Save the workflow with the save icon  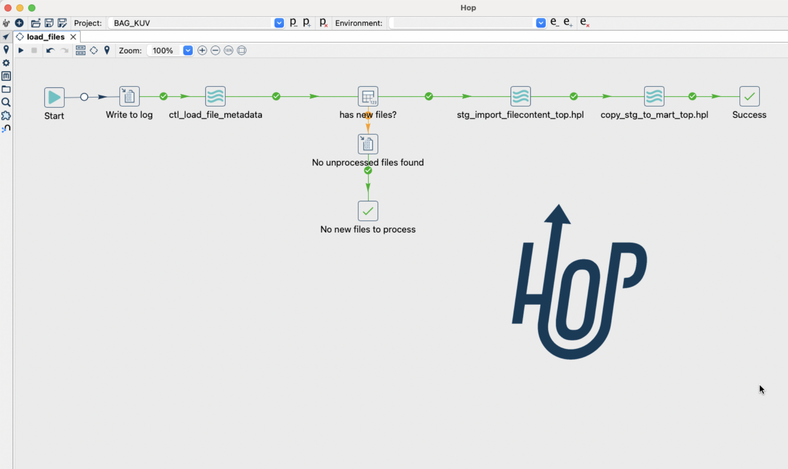[49, 23]
